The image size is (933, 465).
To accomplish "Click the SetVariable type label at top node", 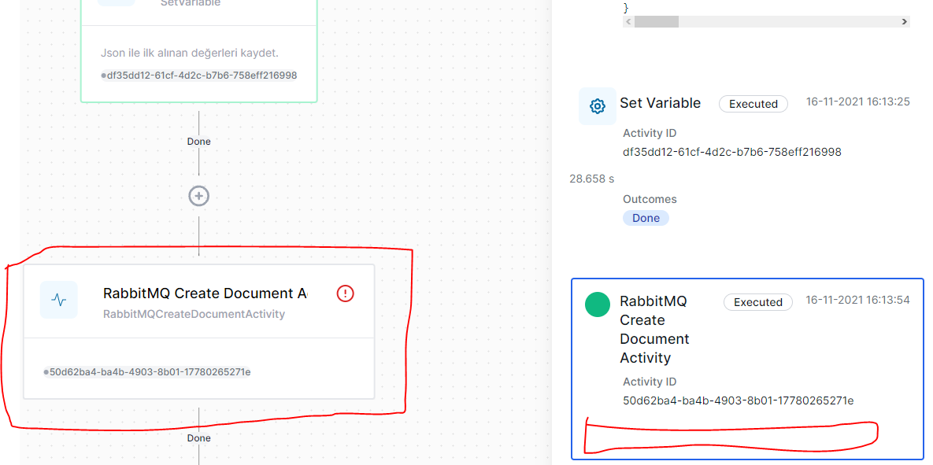I will pyautogui.click(x=191, y=3).
